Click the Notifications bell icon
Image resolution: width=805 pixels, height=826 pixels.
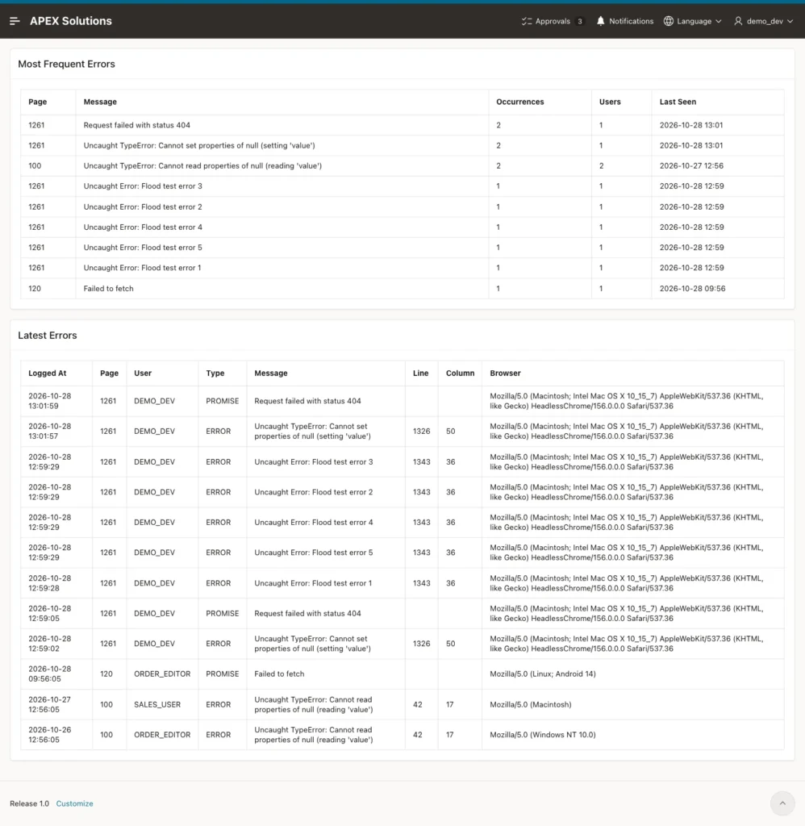click(x=601, y=21)
